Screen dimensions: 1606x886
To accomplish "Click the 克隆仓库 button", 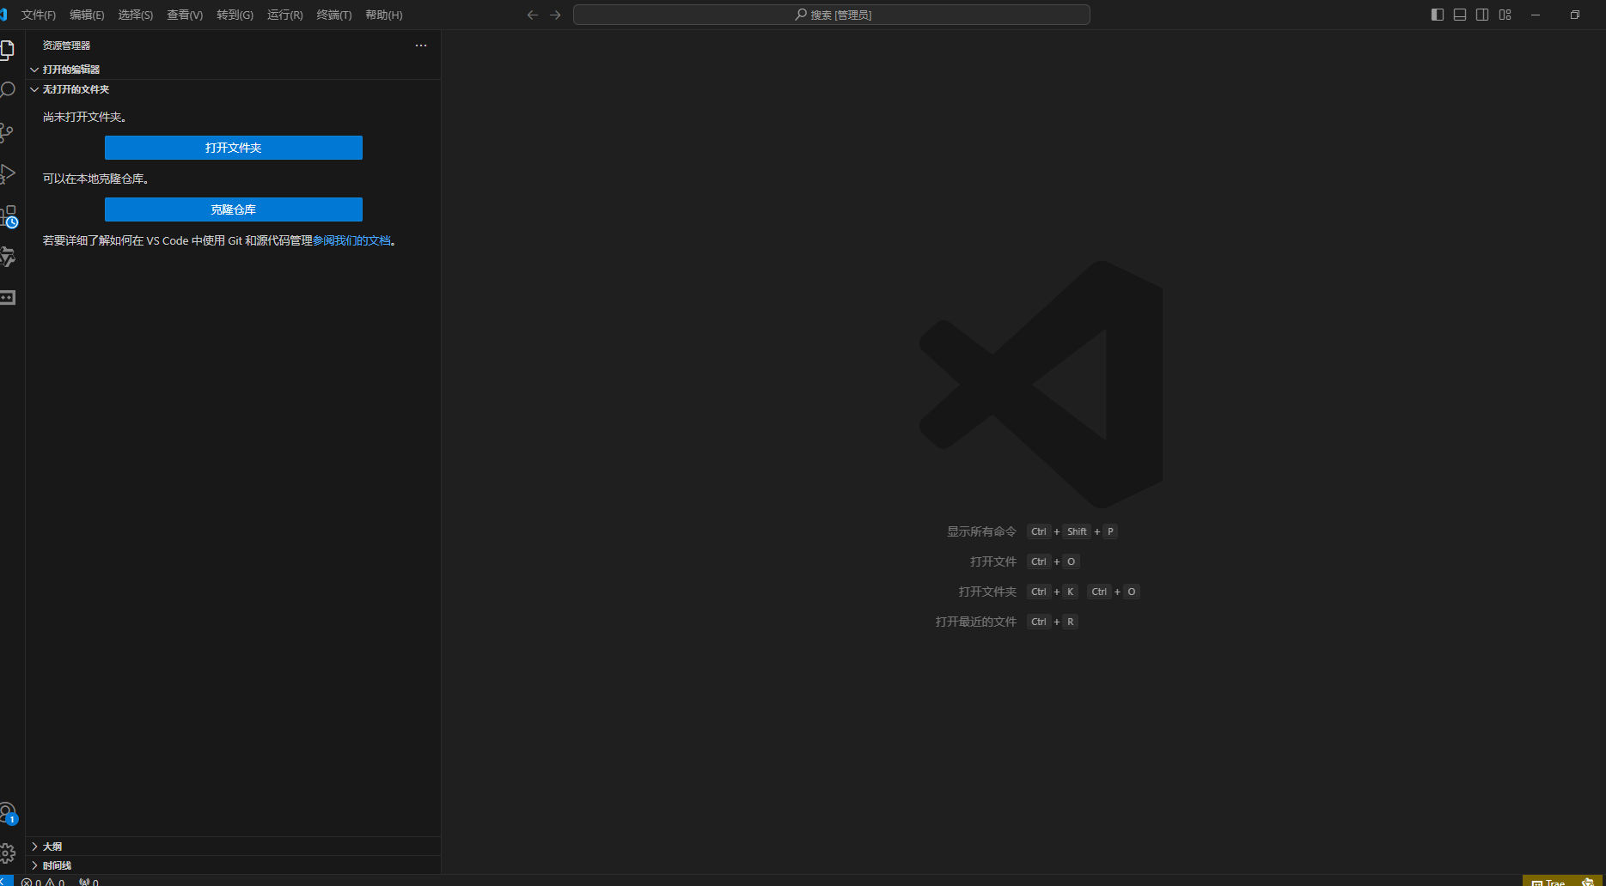I will (x=234, y=209).
